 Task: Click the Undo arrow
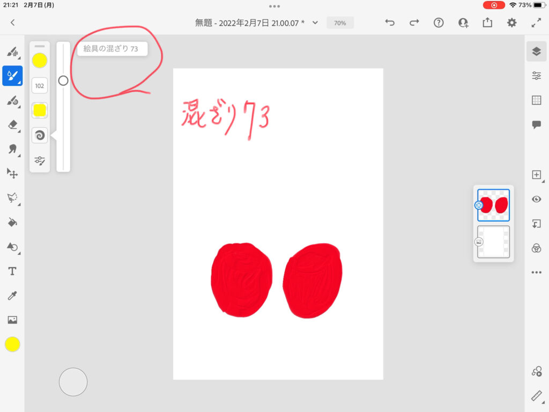pyautogui.click(x=390, y=23)
